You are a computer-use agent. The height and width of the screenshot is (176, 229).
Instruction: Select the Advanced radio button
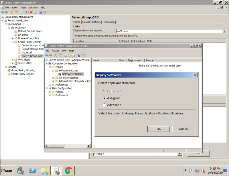(x=104, y=105)
